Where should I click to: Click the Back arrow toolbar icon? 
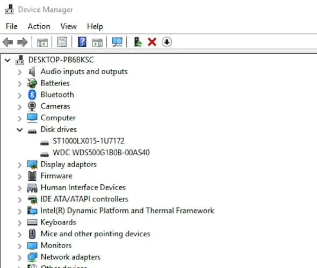[x=8, y=42]
